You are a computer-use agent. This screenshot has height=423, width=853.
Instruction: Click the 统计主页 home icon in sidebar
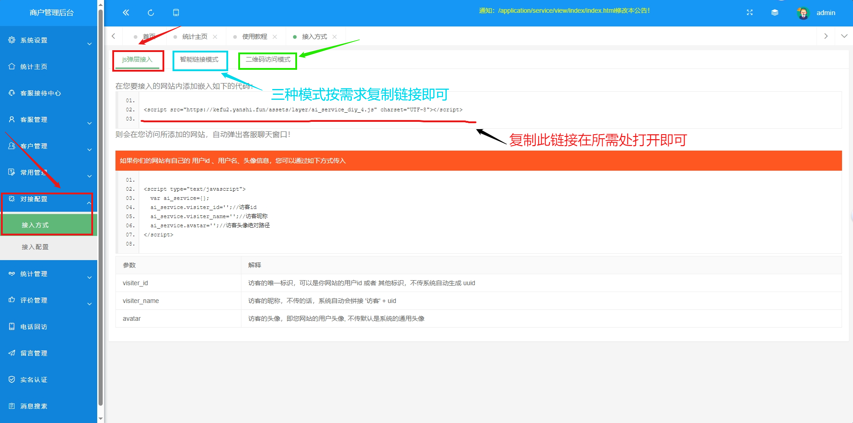coord(12,66)
